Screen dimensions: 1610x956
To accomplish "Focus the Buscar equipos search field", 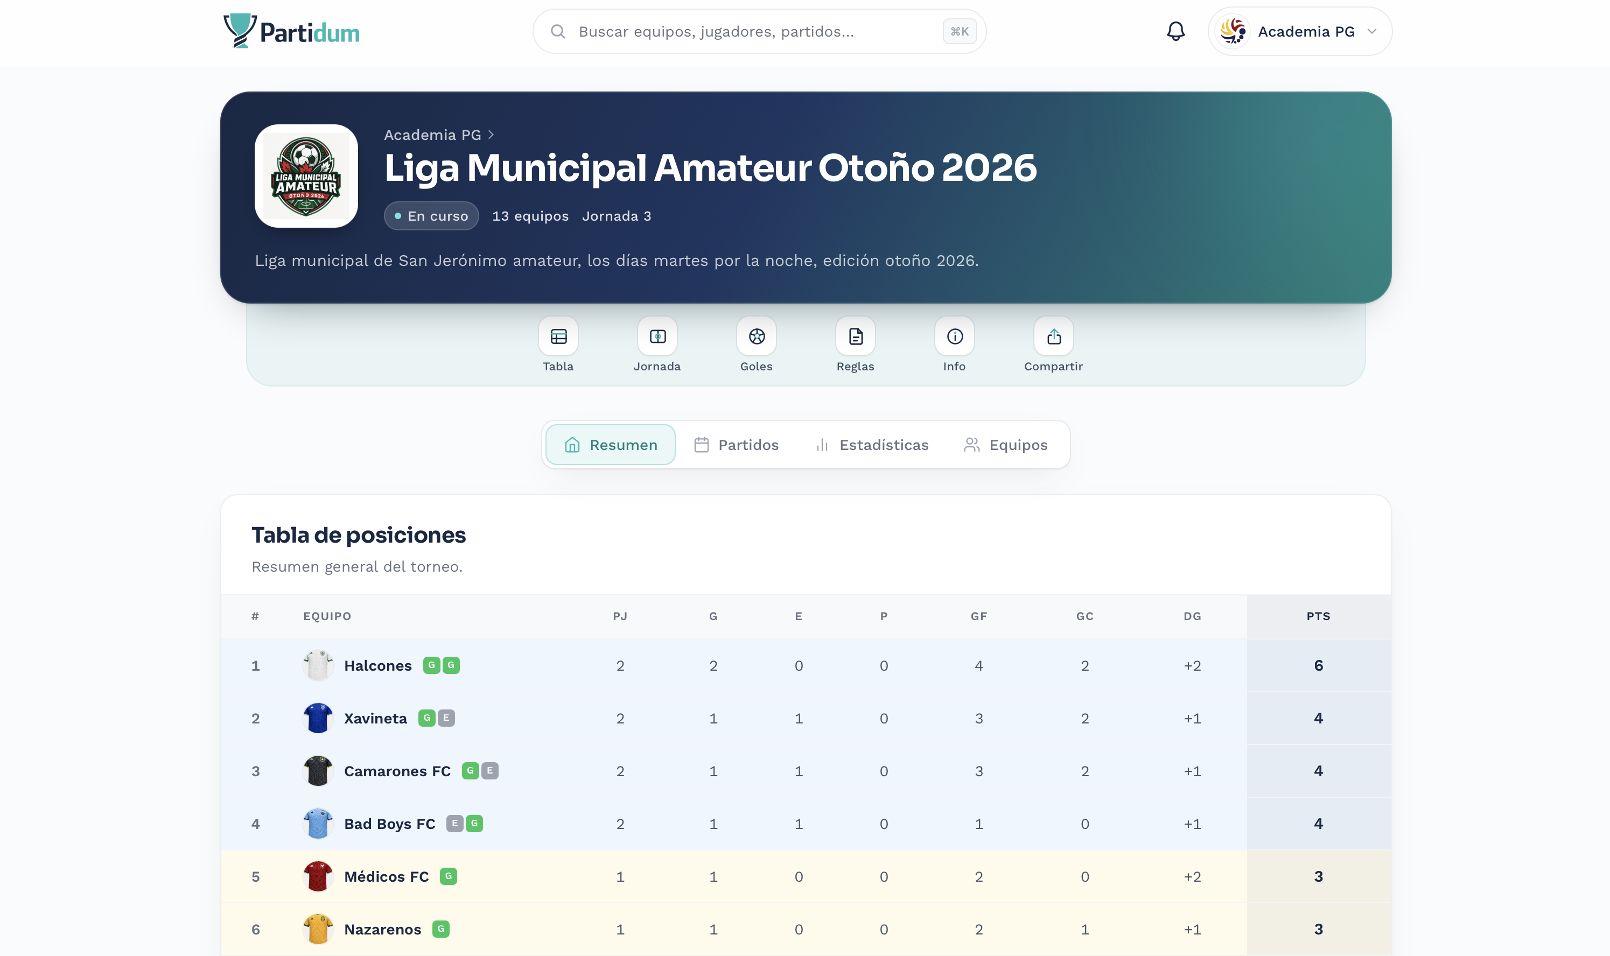I will [x=759, y=32].
